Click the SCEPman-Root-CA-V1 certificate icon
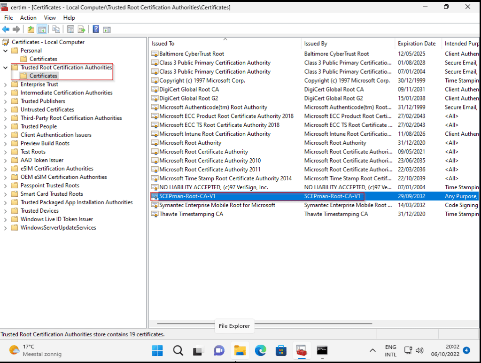Image resolution: width=481 pixels, height=363 pixels. [155, 196]
